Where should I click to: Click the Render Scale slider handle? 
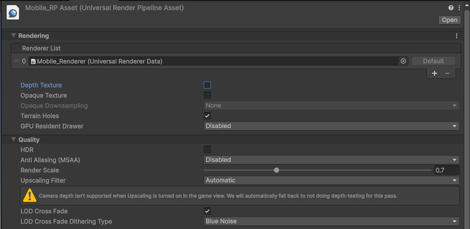coord(277,170)
